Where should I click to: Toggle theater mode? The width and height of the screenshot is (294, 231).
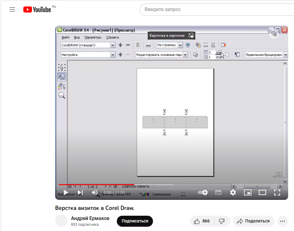click(262, 192)
